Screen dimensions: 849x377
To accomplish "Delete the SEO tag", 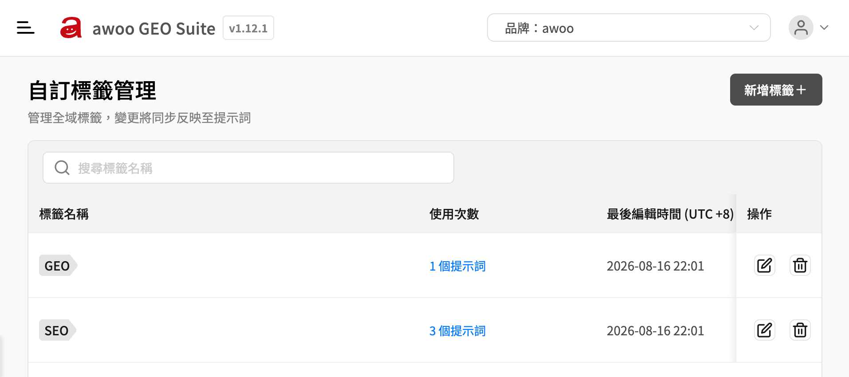I will tap(800, 330).
